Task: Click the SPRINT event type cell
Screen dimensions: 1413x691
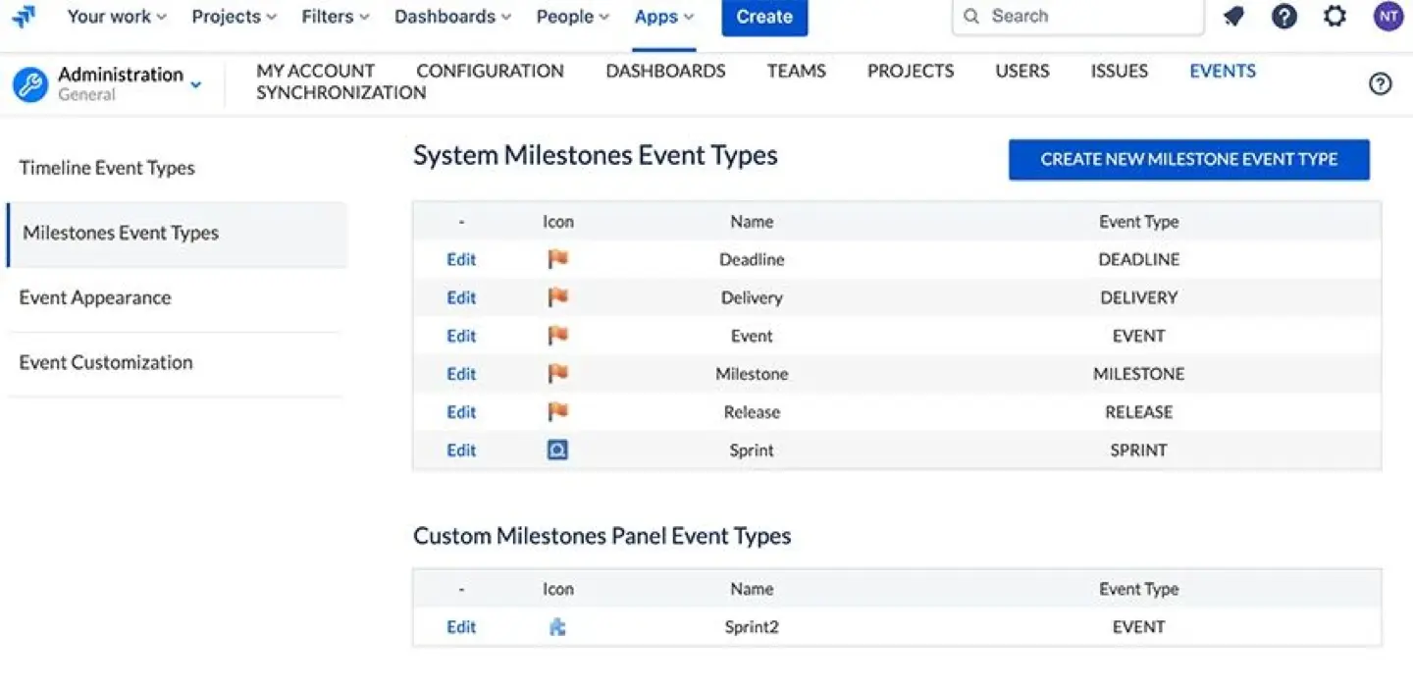Action: pos(1139,451)
